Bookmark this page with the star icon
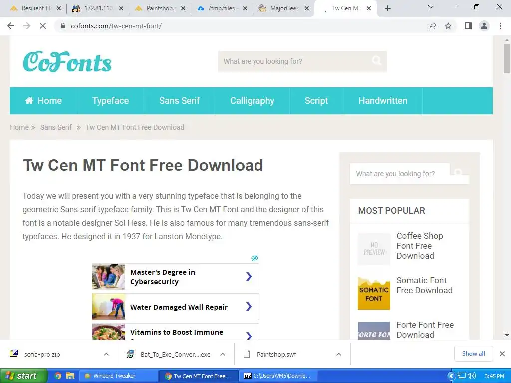This screenshot has width=511, height=383. 448,26
